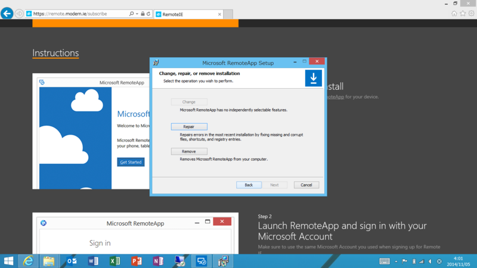
Task: Open Favorites star icon
Action: 463,13
